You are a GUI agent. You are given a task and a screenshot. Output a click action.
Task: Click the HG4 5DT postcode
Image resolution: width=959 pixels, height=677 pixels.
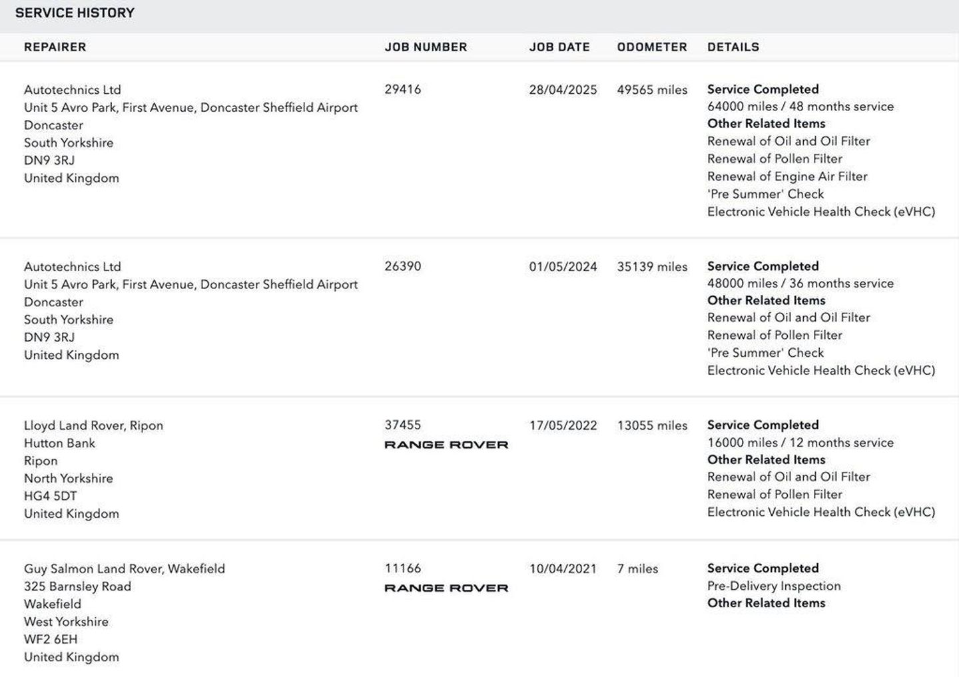[x=51, y=496]
